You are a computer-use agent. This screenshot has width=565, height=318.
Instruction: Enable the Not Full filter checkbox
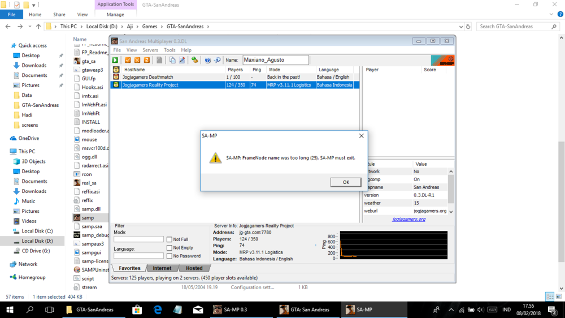pyautogui.click(x=169, y=239)
